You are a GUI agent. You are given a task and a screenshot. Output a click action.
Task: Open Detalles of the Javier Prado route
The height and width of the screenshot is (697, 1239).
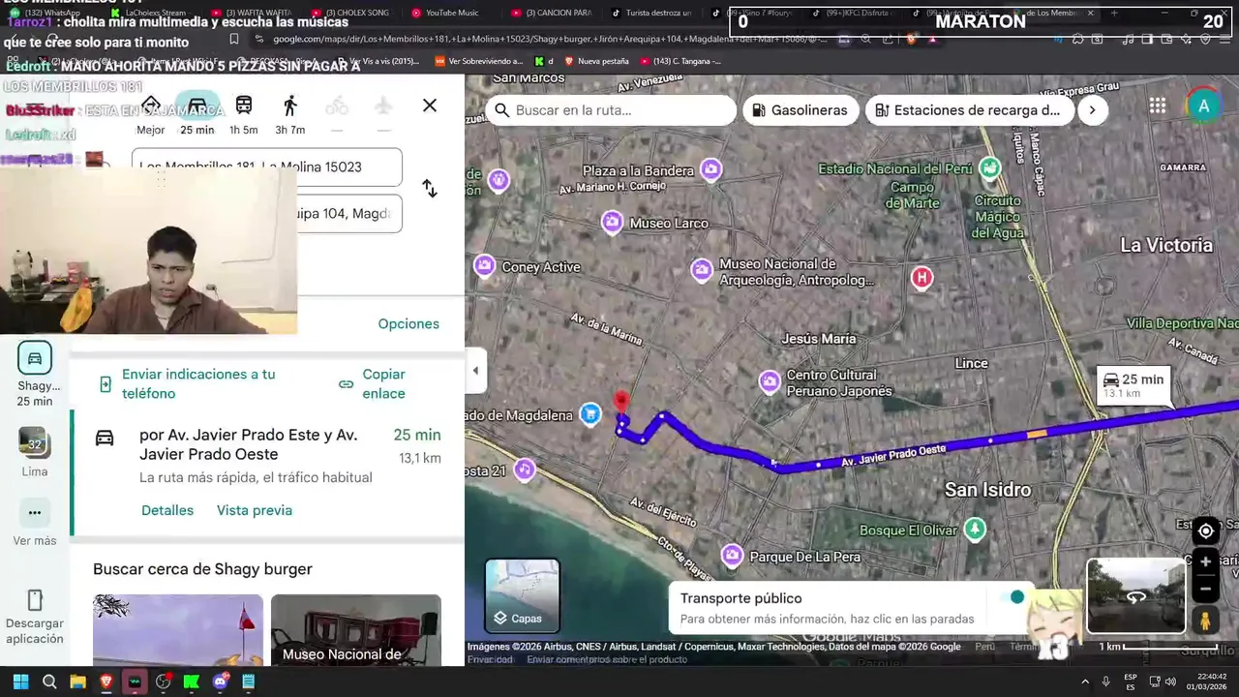[167, 510]
